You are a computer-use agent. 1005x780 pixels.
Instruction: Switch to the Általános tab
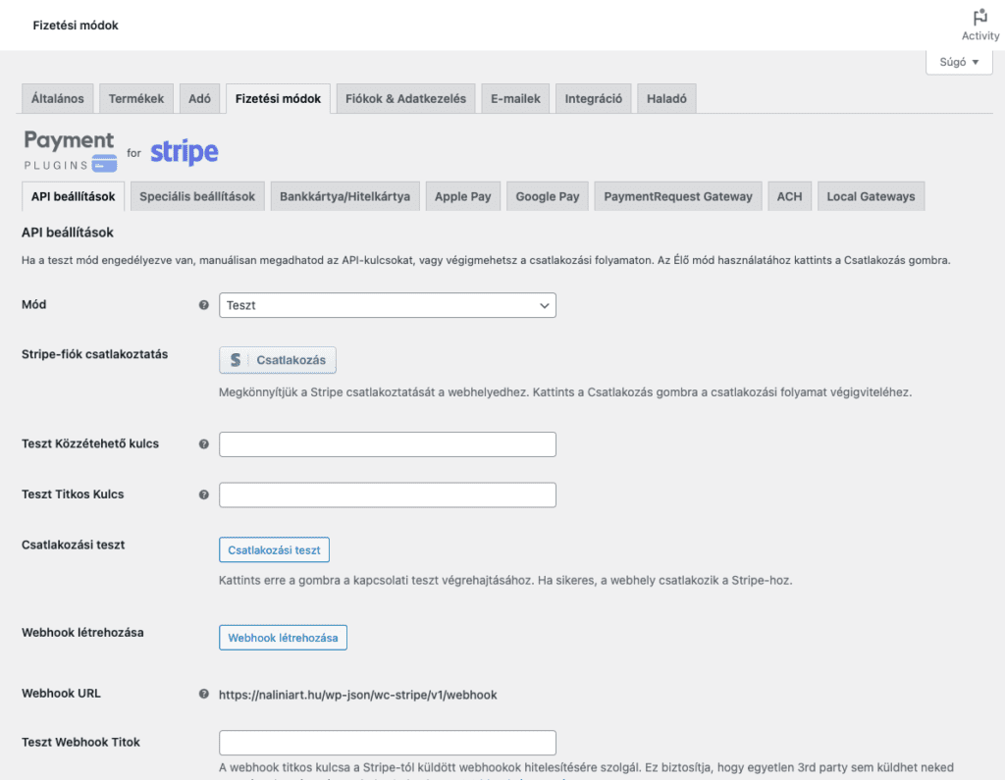tap(58, 99)
